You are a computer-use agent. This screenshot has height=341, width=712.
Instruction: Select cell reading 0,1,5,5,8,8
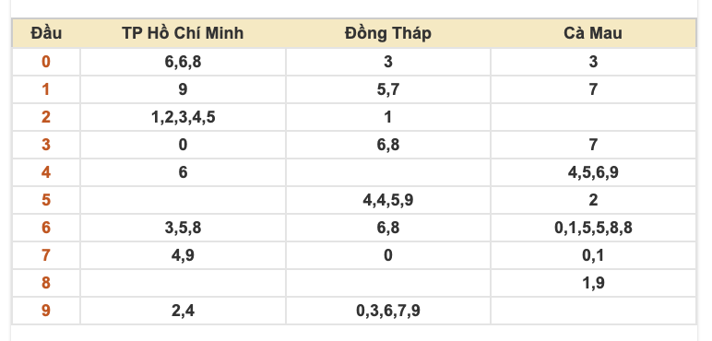tap(593, 228)
